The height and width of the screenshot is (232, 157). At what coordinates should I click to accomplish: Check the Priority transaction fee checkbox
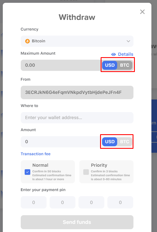[x=86, y=172]
